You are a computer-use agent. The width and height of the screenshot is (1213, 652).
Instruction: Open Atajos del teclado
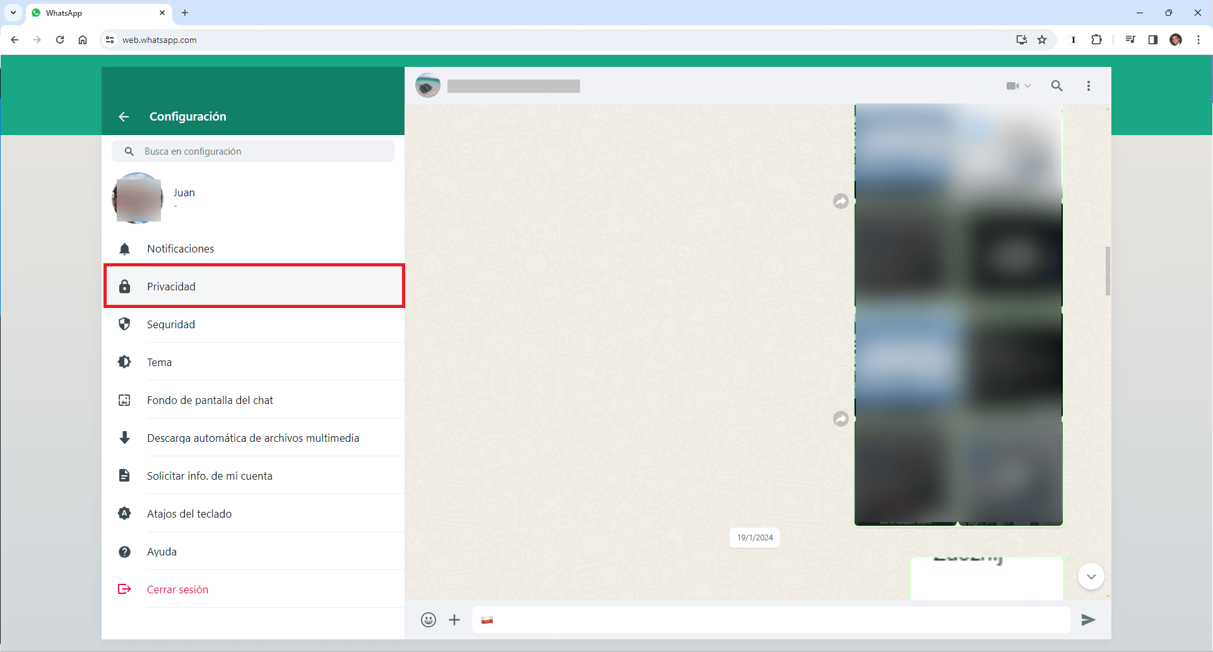[x=254, y=514]
